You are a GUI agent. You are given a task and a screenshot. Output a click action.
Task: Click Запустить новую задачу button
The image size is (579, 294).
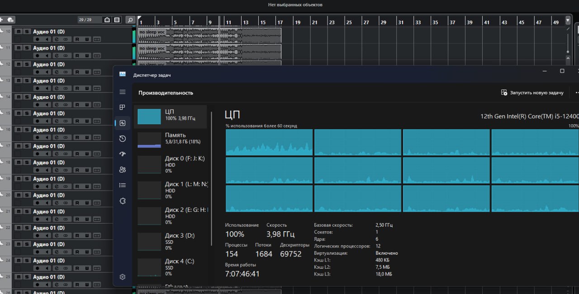532,93
